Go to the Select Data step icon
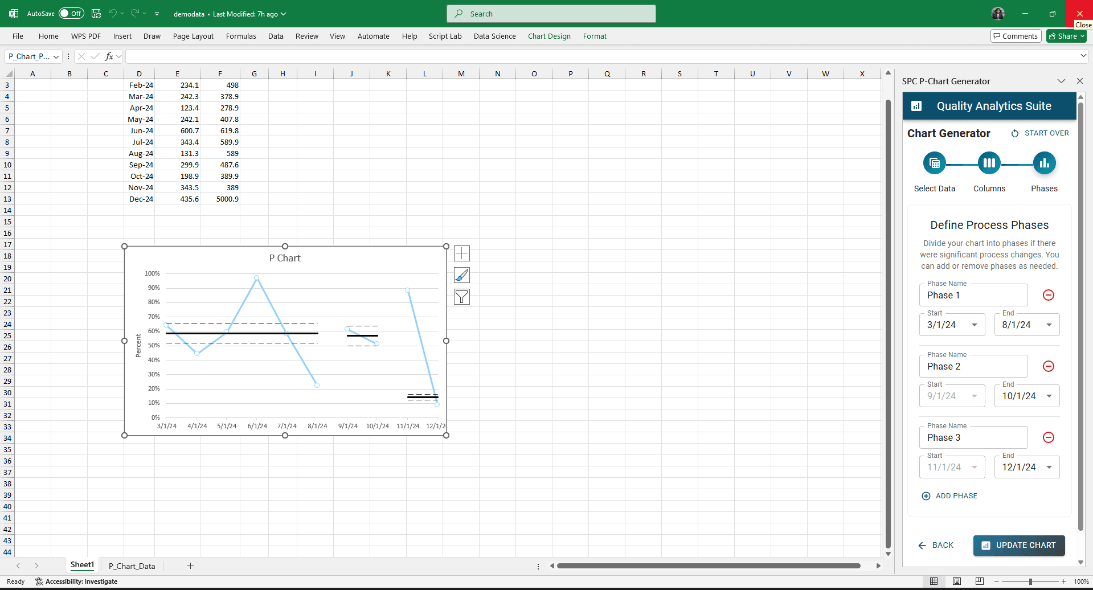The width and height of the screenshot is (1093, 590). coord(935,163)
